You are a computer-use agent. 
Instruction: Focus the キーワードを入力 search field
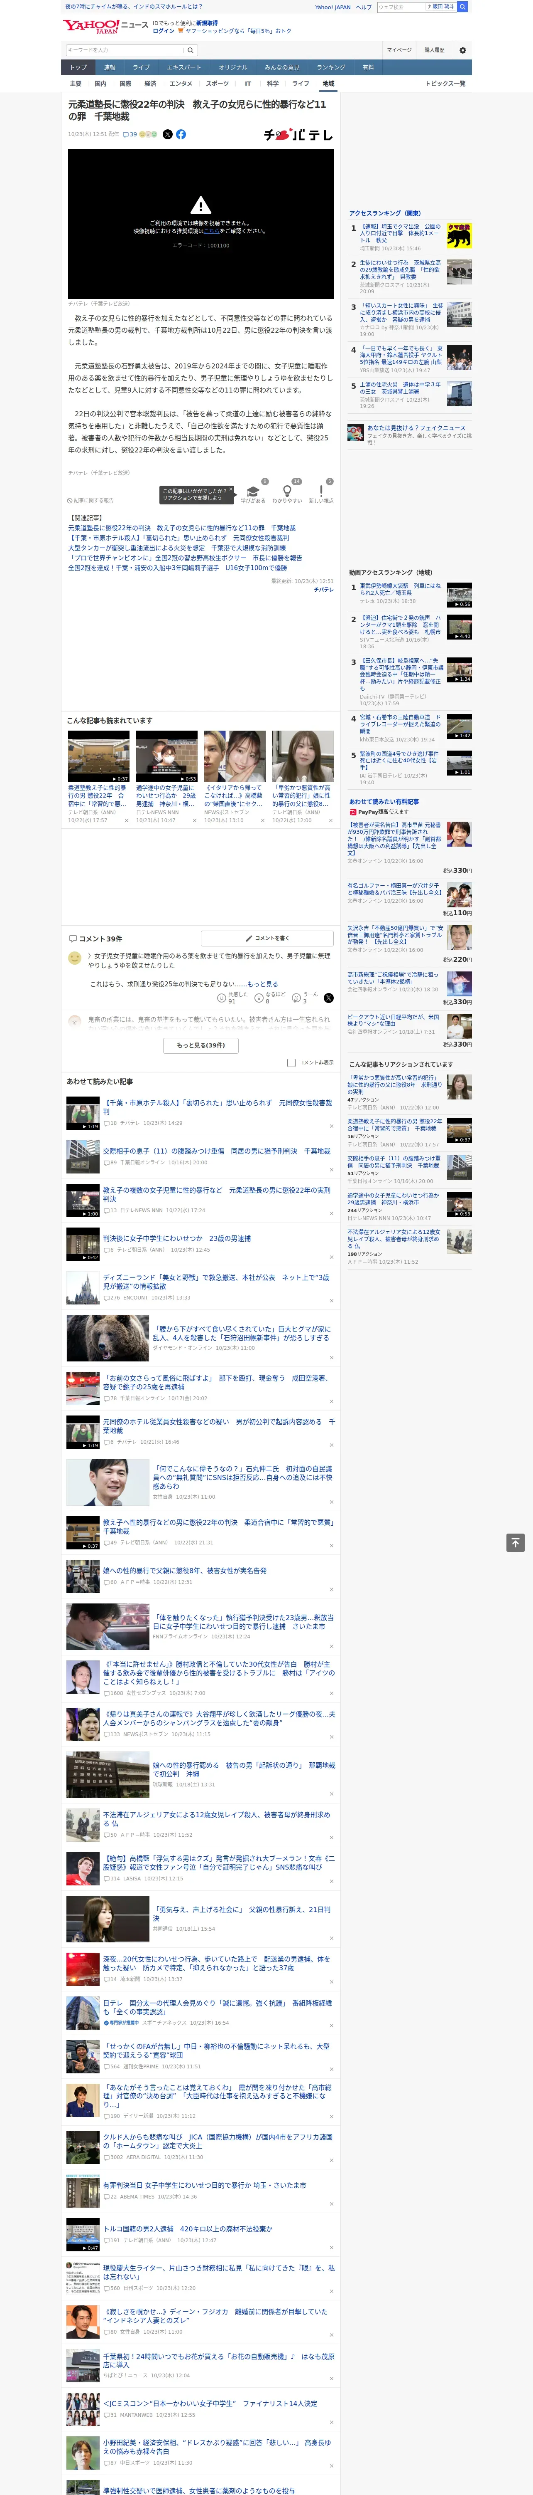125,49
